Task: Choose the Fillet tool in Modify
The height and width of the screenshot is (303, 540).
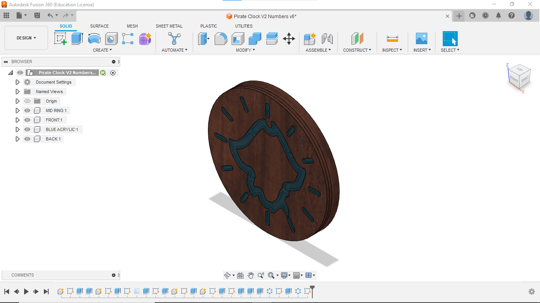Action: click(221, 39)
